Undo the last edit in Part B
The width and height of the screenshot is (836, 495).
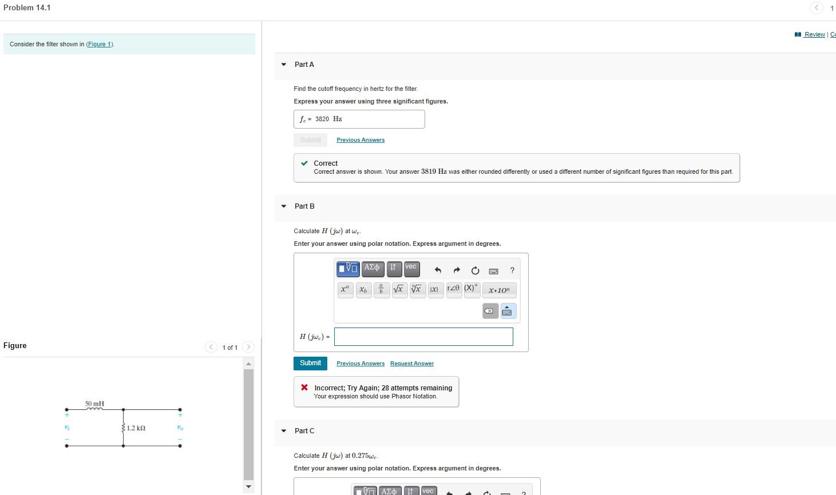[x=438, y=270]
